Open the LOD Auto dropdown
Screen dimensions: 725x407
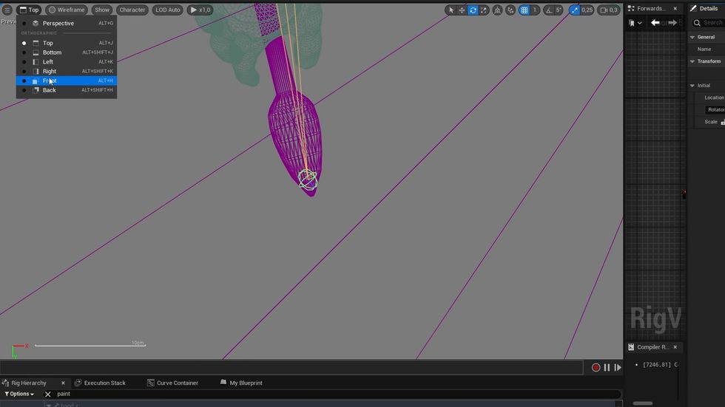click(x=168, y=10)
